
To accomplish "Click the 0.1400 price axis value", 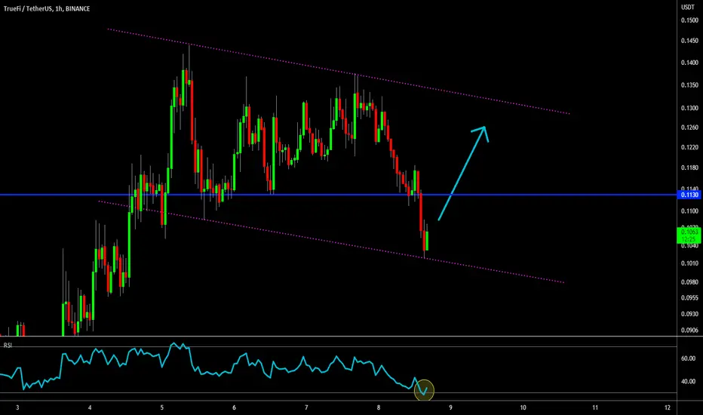I will pyautogui.click(x=689, y=63).
